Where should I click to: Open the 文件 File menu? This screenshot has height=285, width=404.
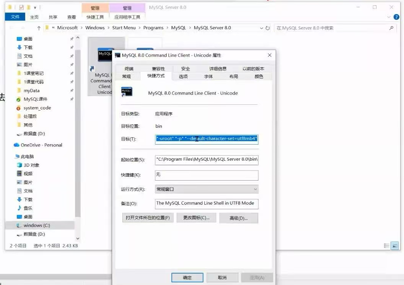15,17
